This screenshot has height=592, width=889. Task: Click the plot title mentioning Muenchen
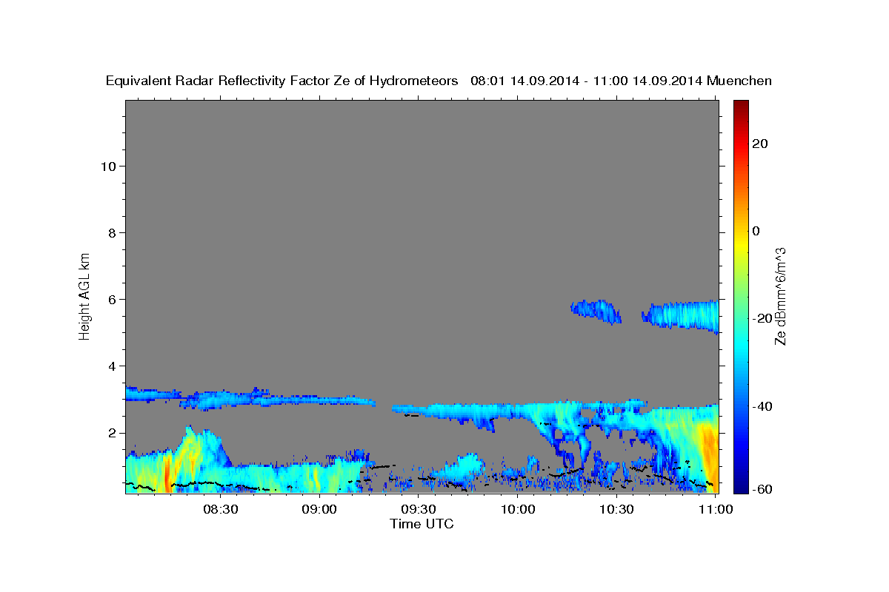(x=439, y=81)
